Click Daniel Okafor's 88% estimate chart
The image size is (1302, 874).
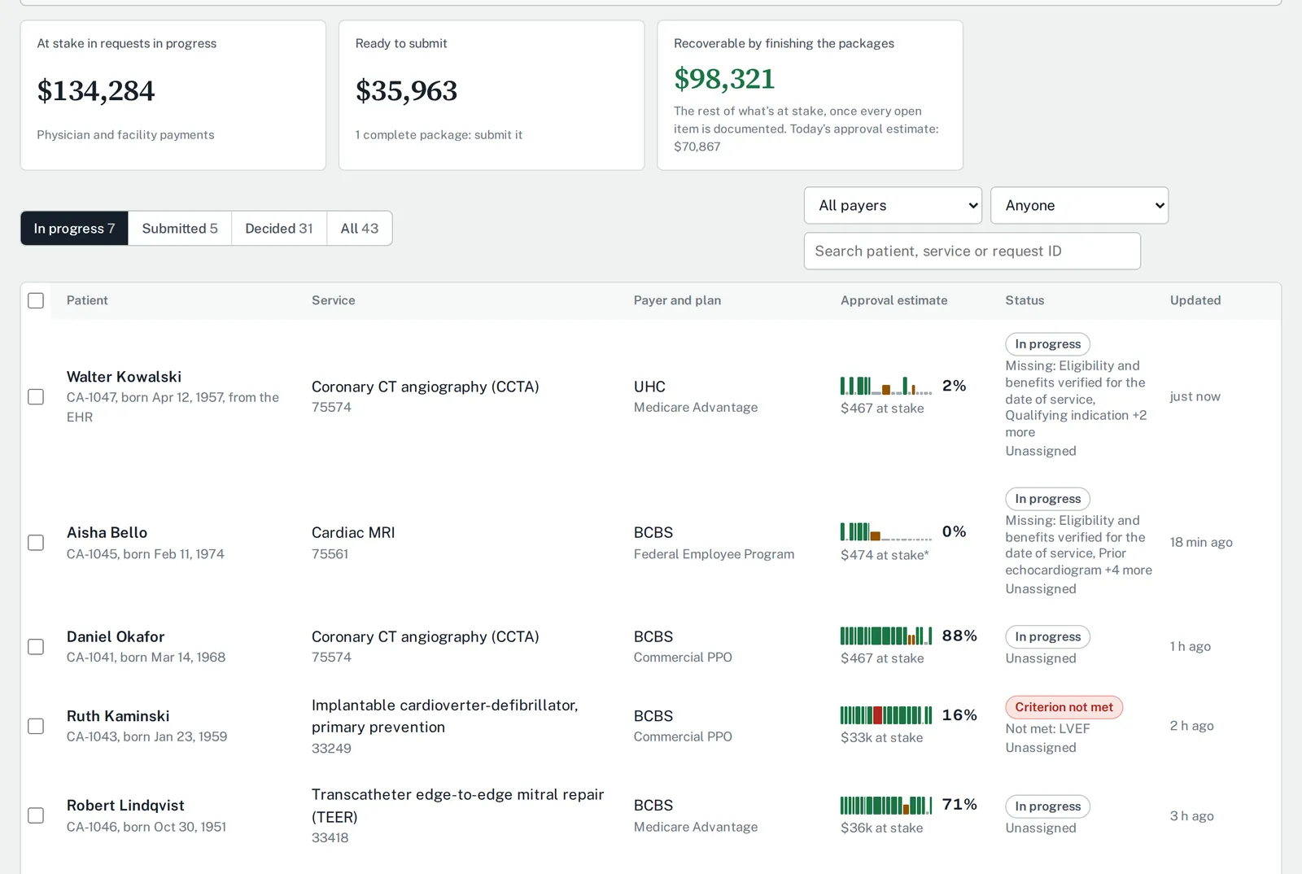point(886,636)
